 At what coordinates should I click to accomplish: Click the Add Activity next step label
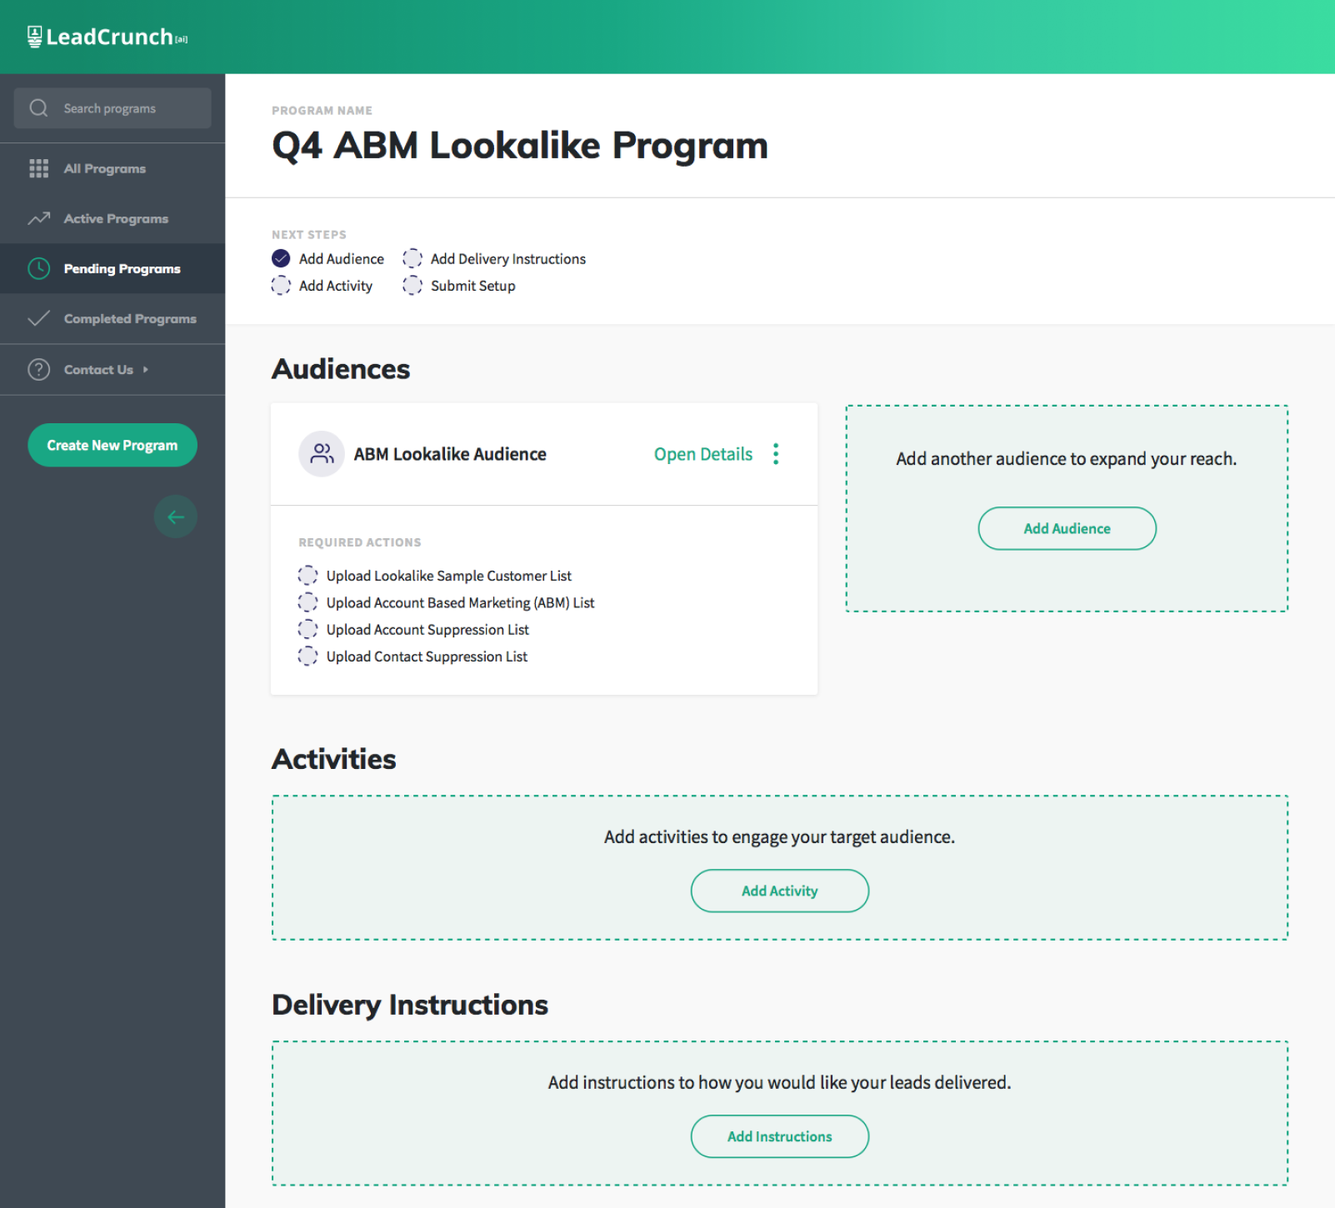pos(336,286)
